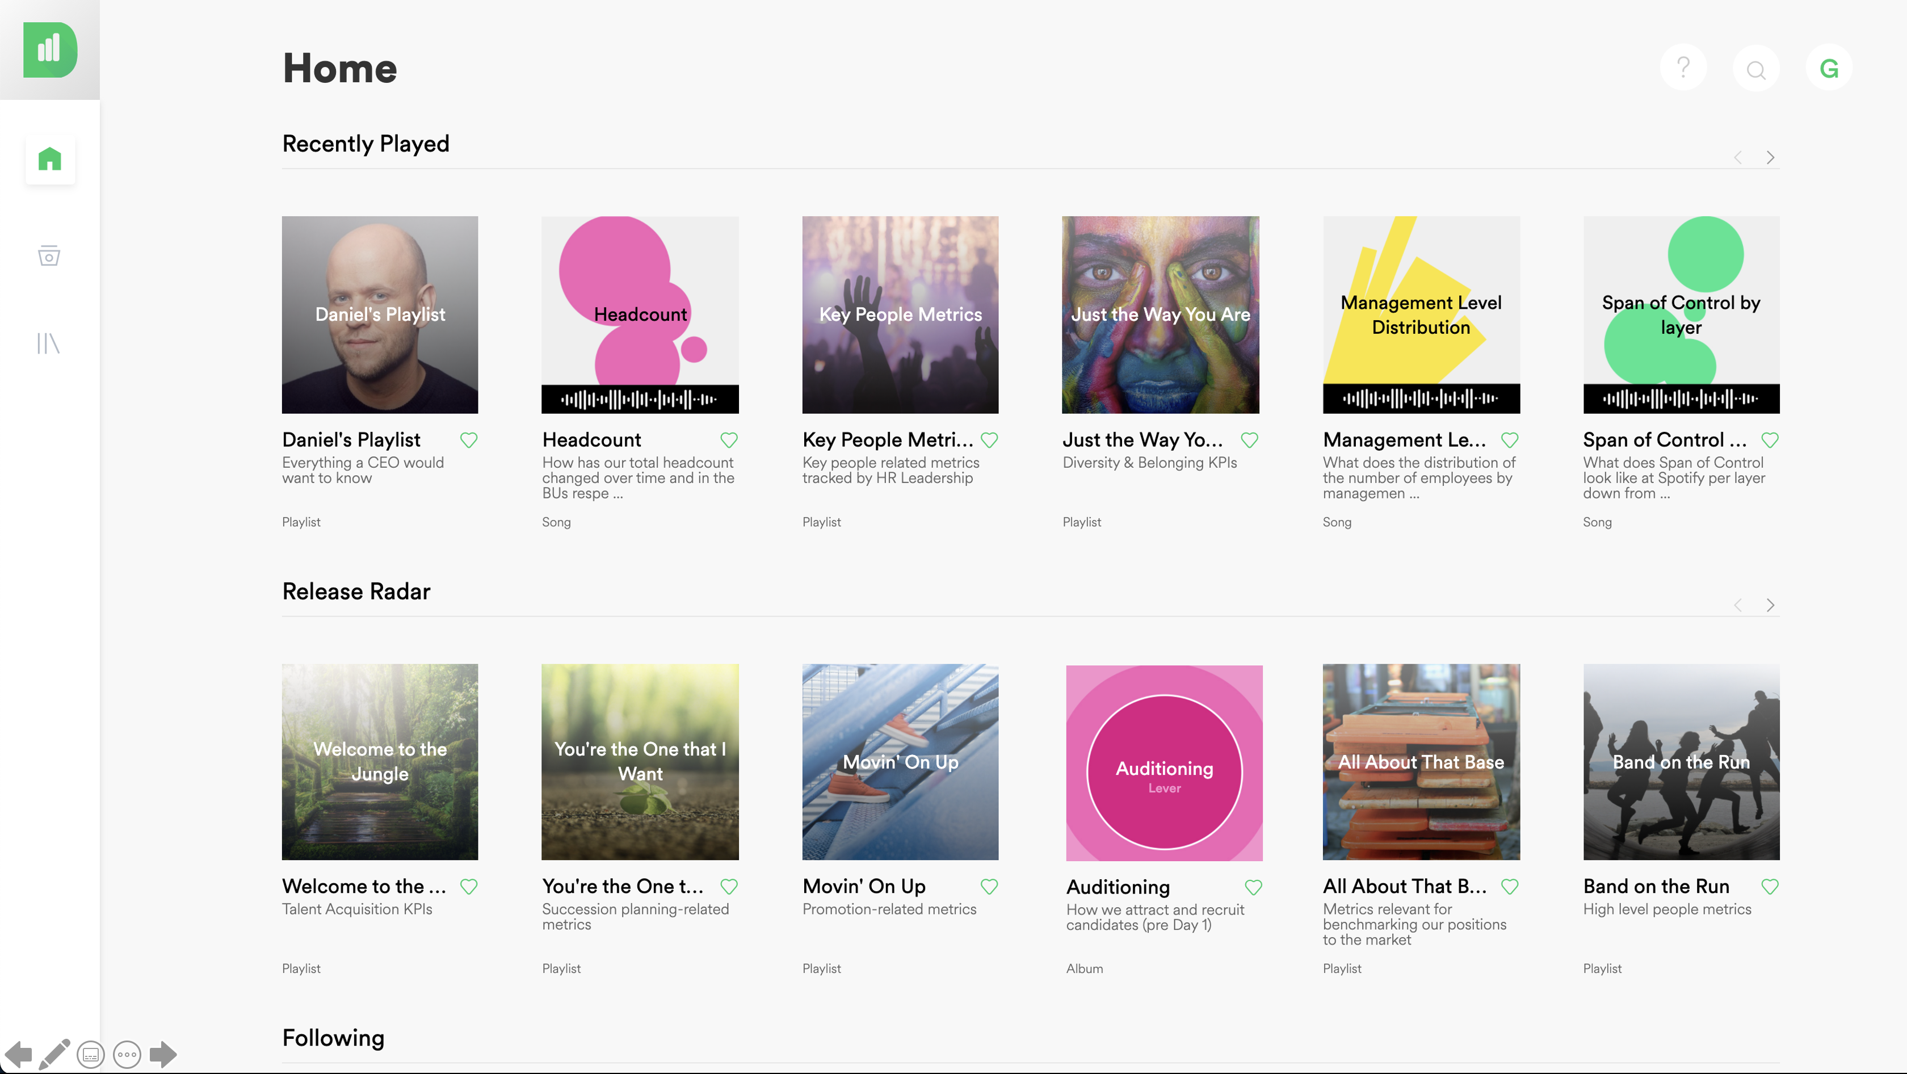
Task: Open the library icon in sidebar
Action: point(48,343)
